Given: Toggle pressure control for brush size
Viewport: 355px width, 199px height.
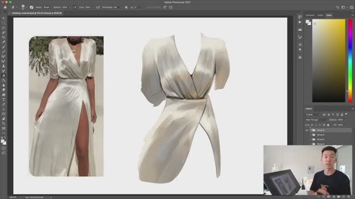Looking at the screenshot, I should (x=165, y=7).
